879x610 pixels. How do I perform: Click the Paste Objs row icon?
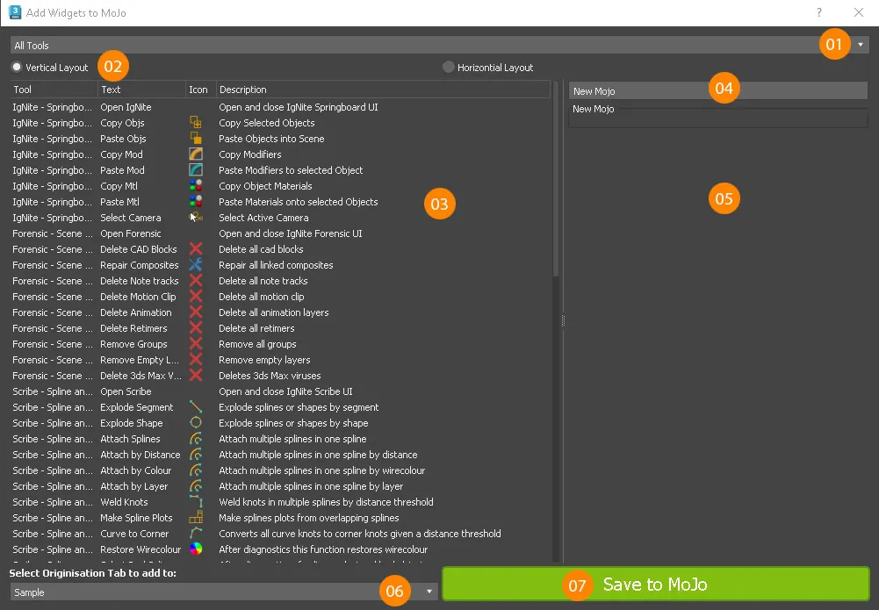coord(196,139)
